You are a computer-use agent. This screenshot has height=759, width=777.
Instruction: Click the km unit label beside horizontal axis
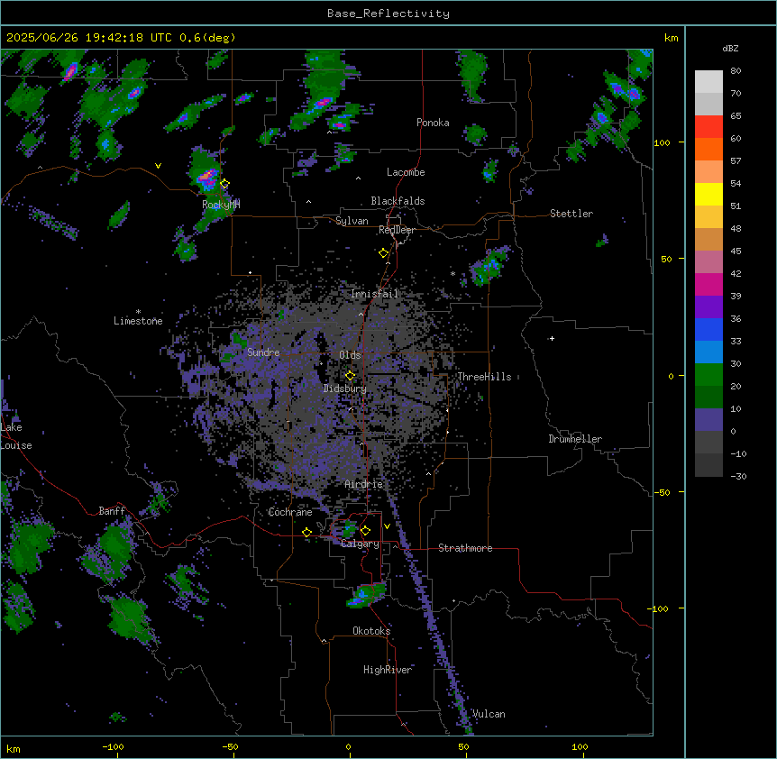point(14,749)
